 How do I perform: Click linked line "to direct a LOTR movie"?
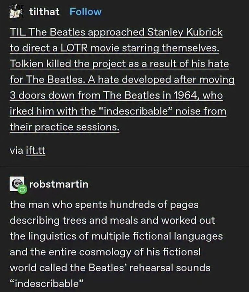[x=114, y=48]
